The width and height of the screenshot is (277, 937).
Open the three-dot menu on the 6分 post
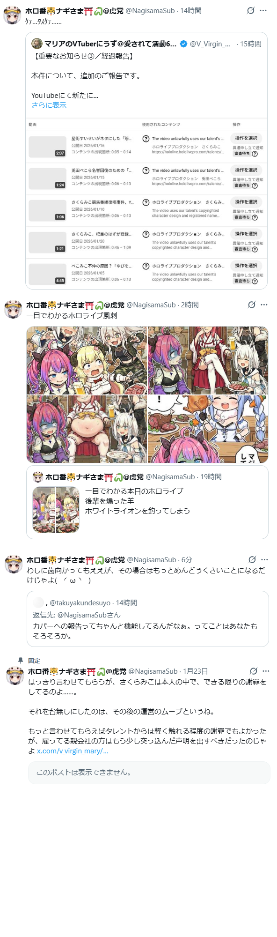click(265, 559)
